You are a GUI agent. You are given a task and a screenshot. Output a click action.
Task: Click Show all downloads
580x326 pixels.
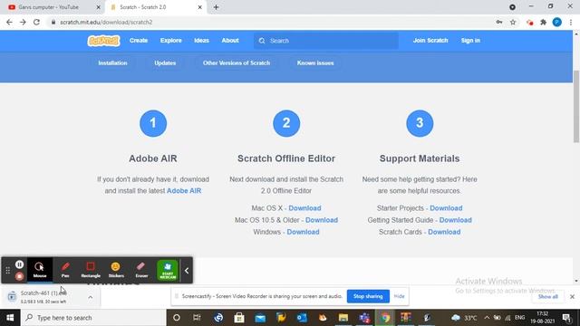coord(547,296)
